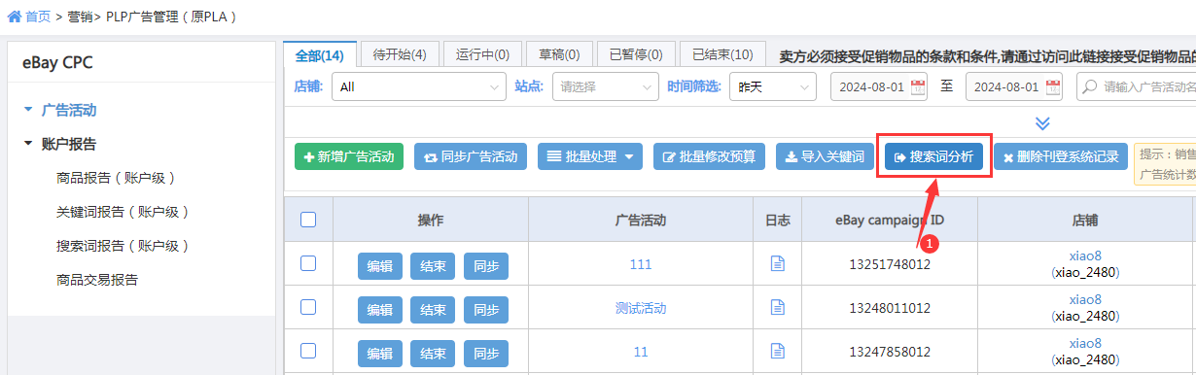Check the row for campaign 11
This screenshot has width=1196, height=375.
point(308,351)
